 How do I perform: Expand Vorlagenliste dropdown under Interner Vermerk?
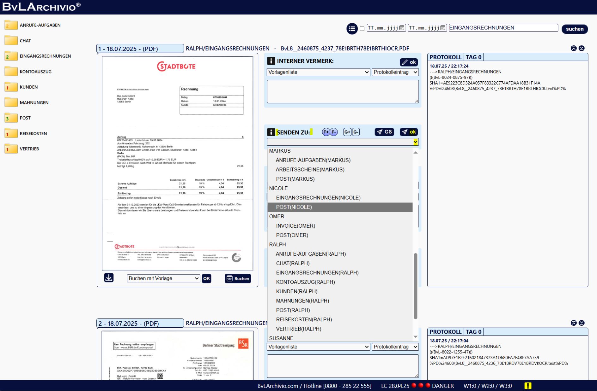[318, 72]
